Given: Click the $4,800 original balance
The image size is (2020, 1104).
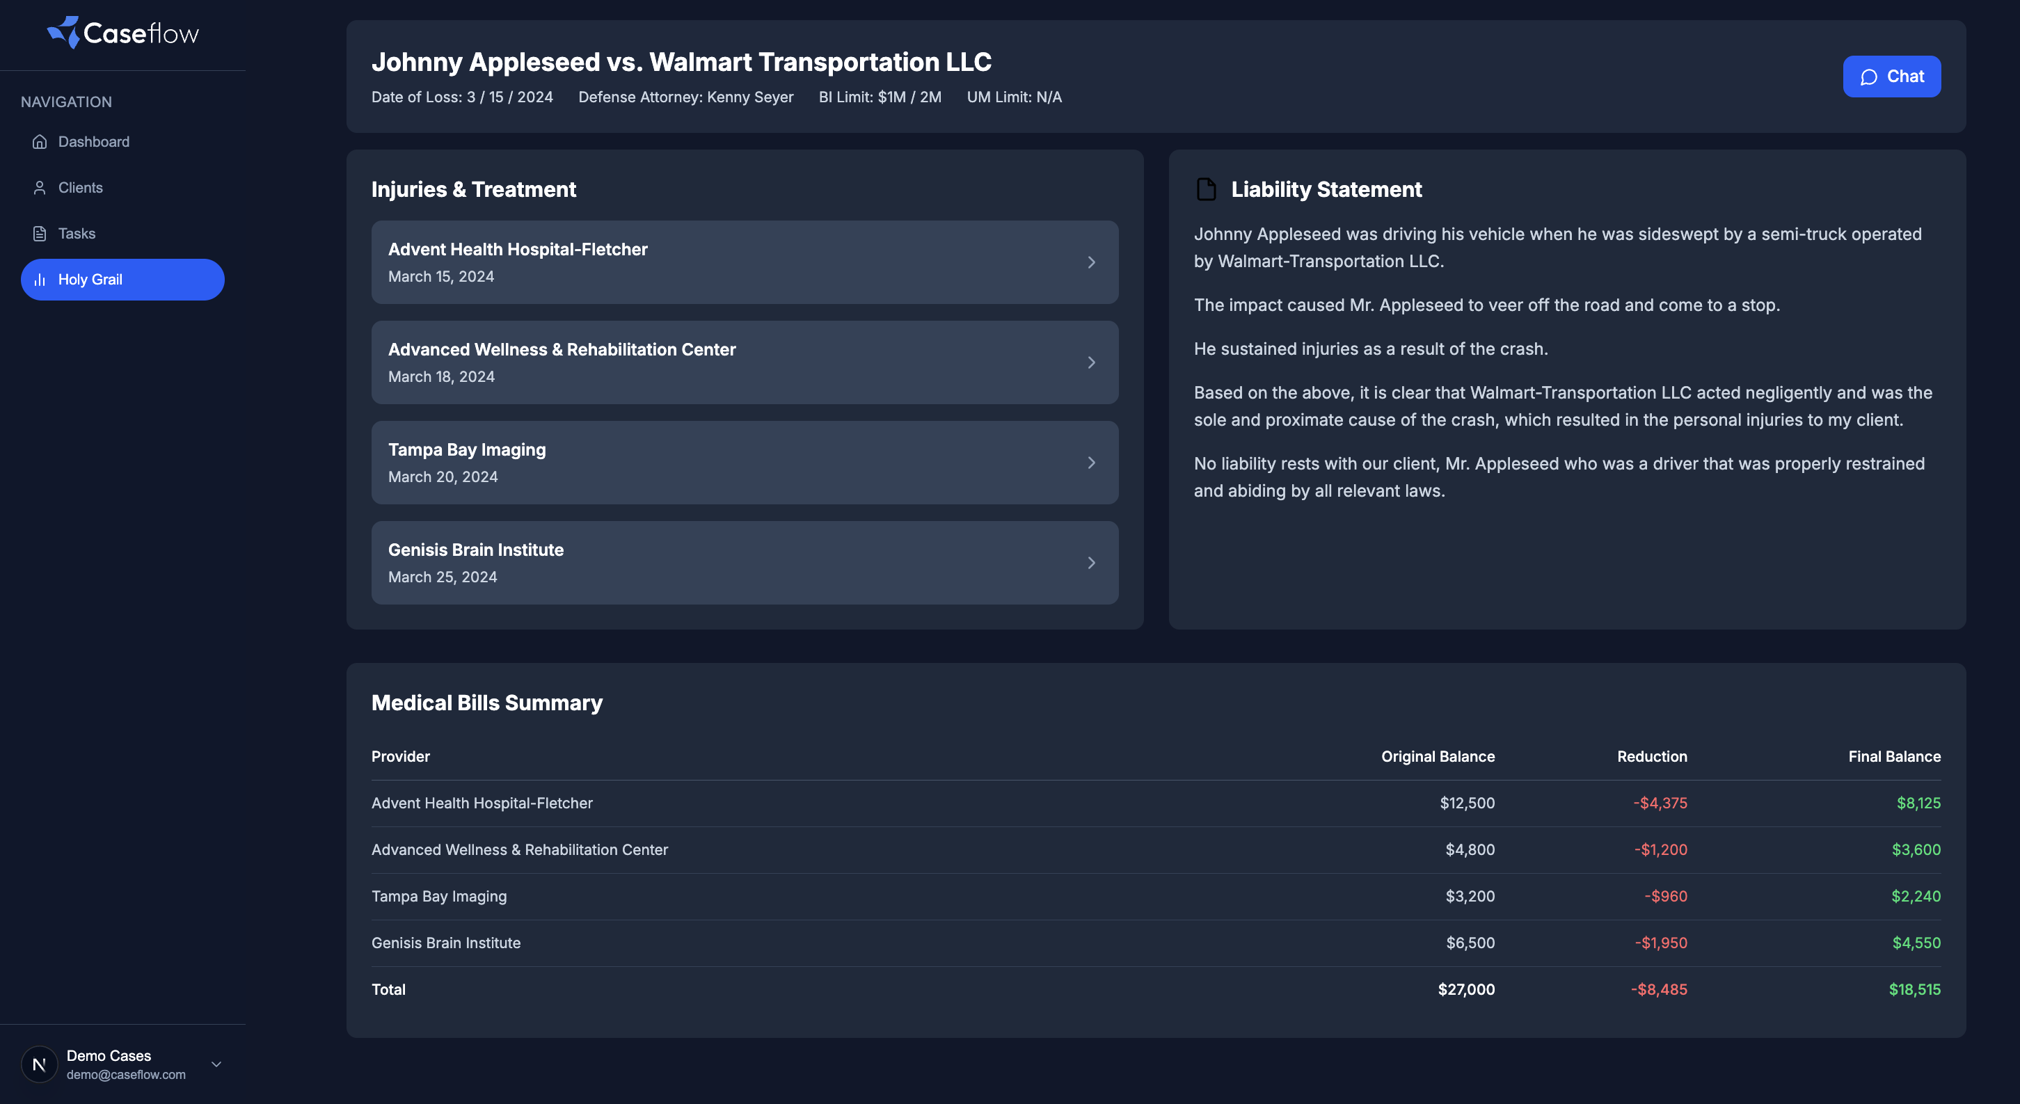Looking at the screenshot, I should click(1470, 850).
